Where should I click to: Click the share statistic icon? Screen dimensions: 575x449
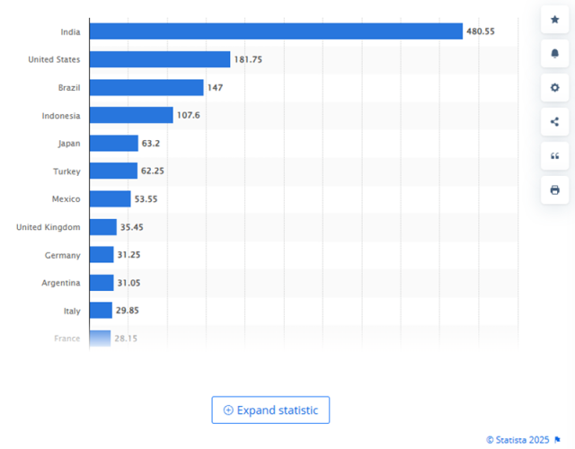pos(554,121)
